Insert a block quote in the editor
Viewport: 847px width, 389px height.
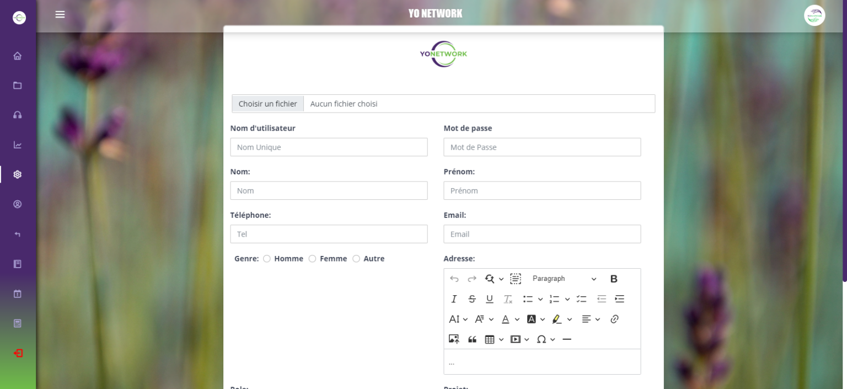472,339
